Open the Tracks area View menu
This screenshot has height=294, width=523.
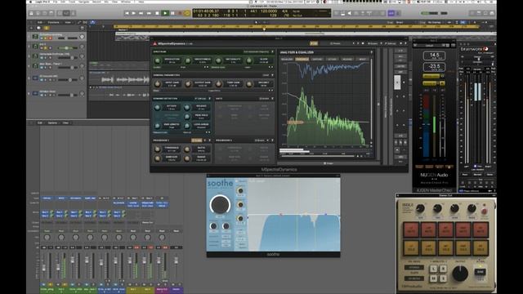pyautogui.click(x=68, y=22)
